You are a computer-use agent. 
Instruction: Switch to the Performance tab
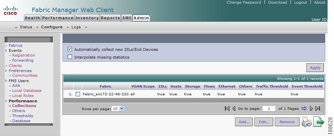(x=58, y=18)
